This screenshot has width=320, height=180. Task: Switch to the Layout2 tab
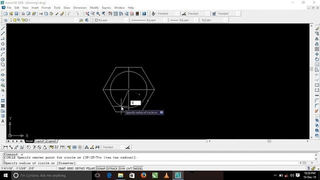(x=52, y=141)
